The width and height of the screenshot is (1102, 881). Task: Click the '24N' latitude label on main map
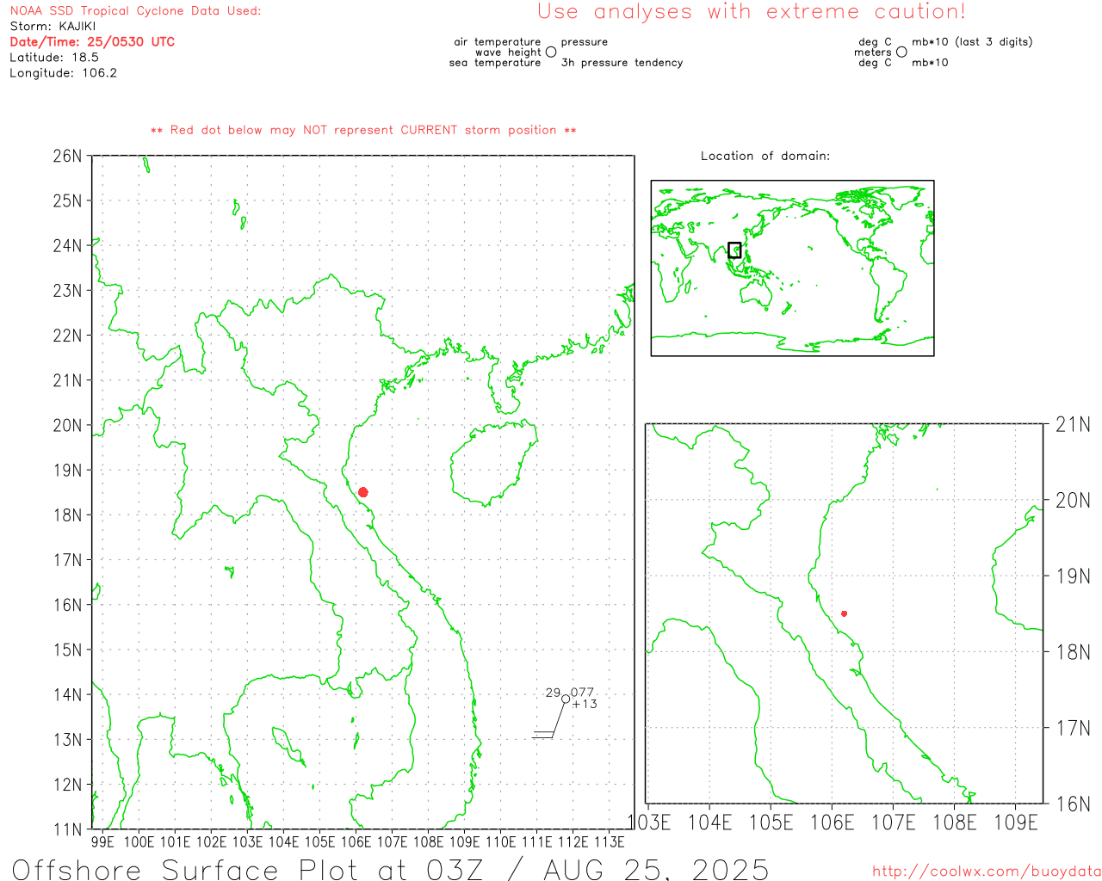(x=67, y=245)
